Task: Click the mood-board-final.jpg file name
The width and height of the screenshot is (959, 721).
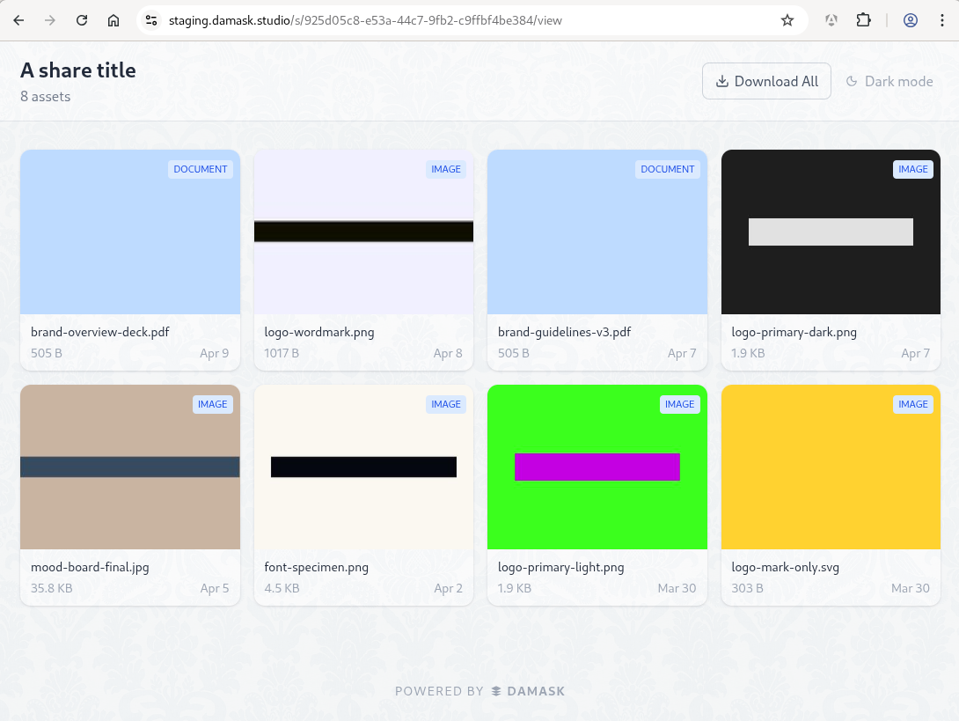Action: point(90,567)
